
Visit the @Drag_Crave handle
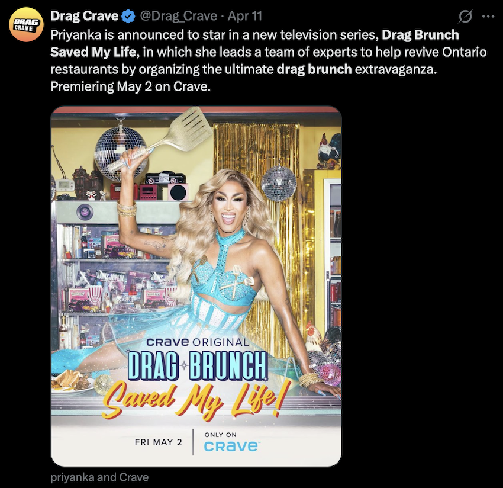click(178, 16)
